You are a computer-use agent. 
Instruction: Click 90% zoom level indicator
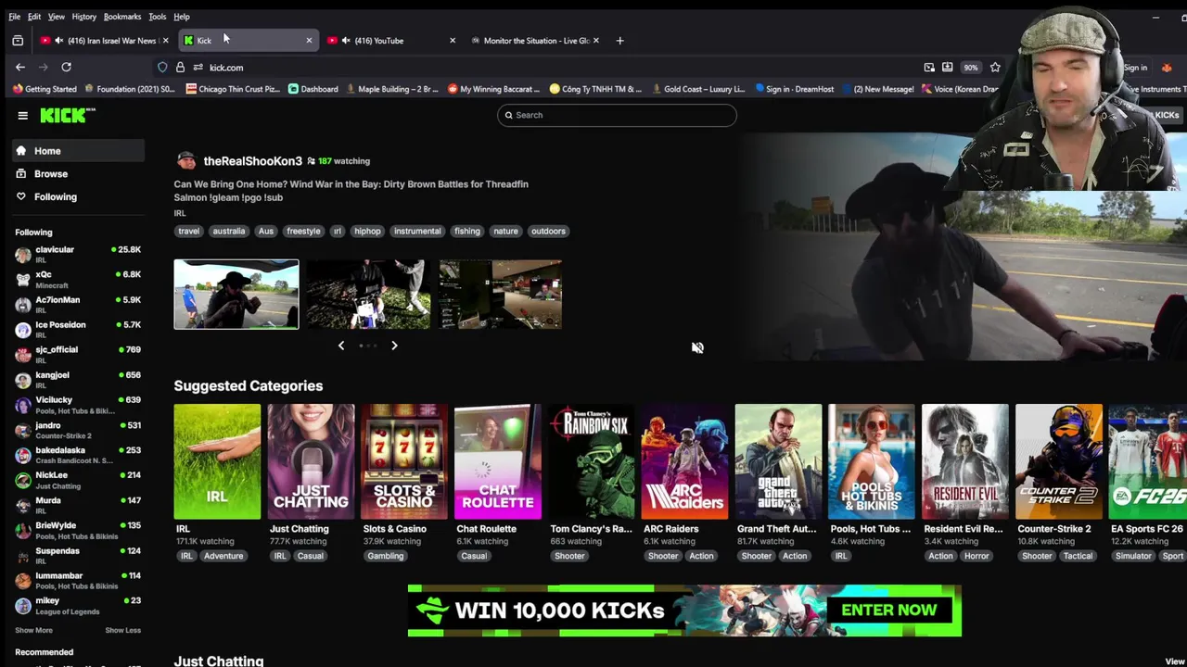coord(970,67)
